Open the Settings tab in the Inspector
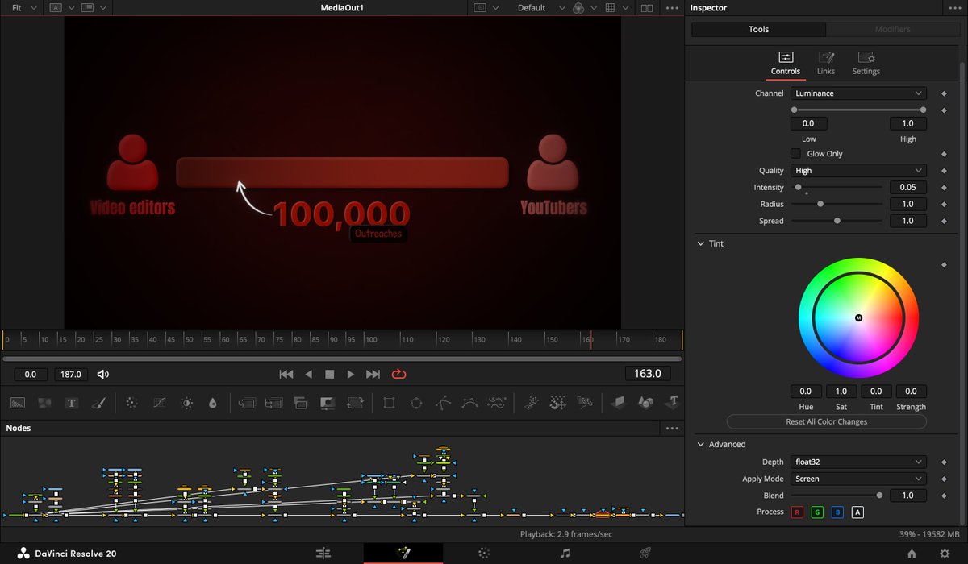Viewport: 968px width, 564px height. pos(866,63)
